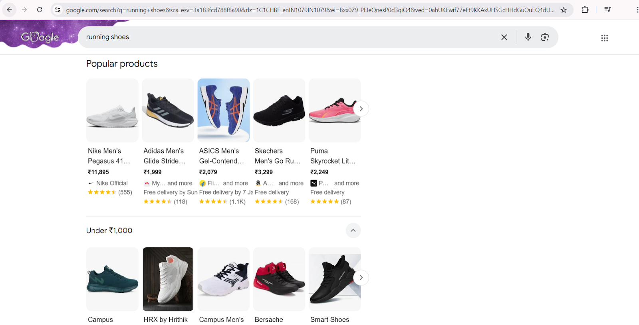Open the Puma Skyrocket Lite product link
The image size is (639, 325).
point(333,156)
